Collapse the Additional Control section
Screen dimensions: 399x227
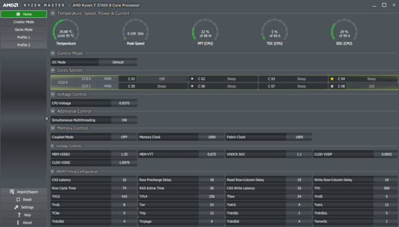tap(52, 111)
